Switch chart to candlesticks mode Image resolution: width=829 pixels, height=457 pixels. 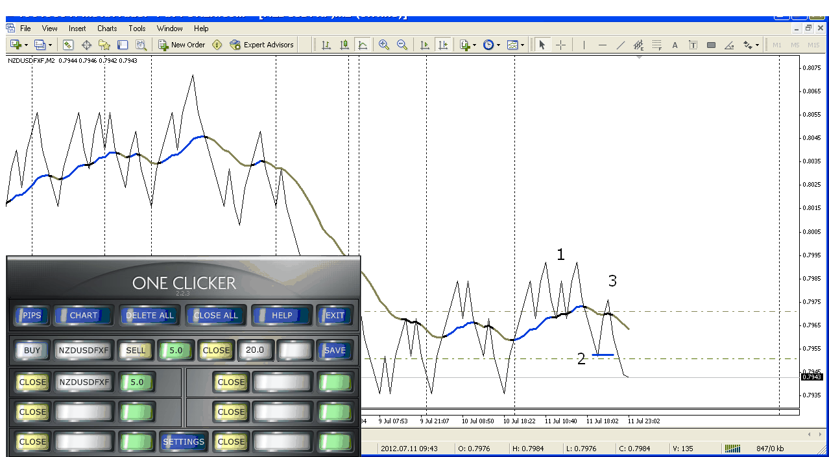coord(344,45)
